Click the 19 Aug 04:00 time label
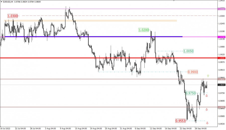The height and width of the screenshot is (130, 226). pos(96,128)
